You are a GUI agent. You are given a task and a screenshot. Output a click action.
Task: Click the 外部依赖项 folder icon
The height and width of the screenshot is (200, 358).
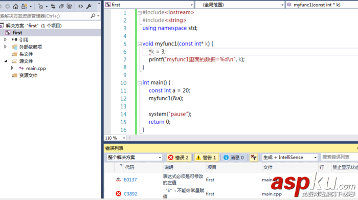pyautogui.click(x=15, y=47)
